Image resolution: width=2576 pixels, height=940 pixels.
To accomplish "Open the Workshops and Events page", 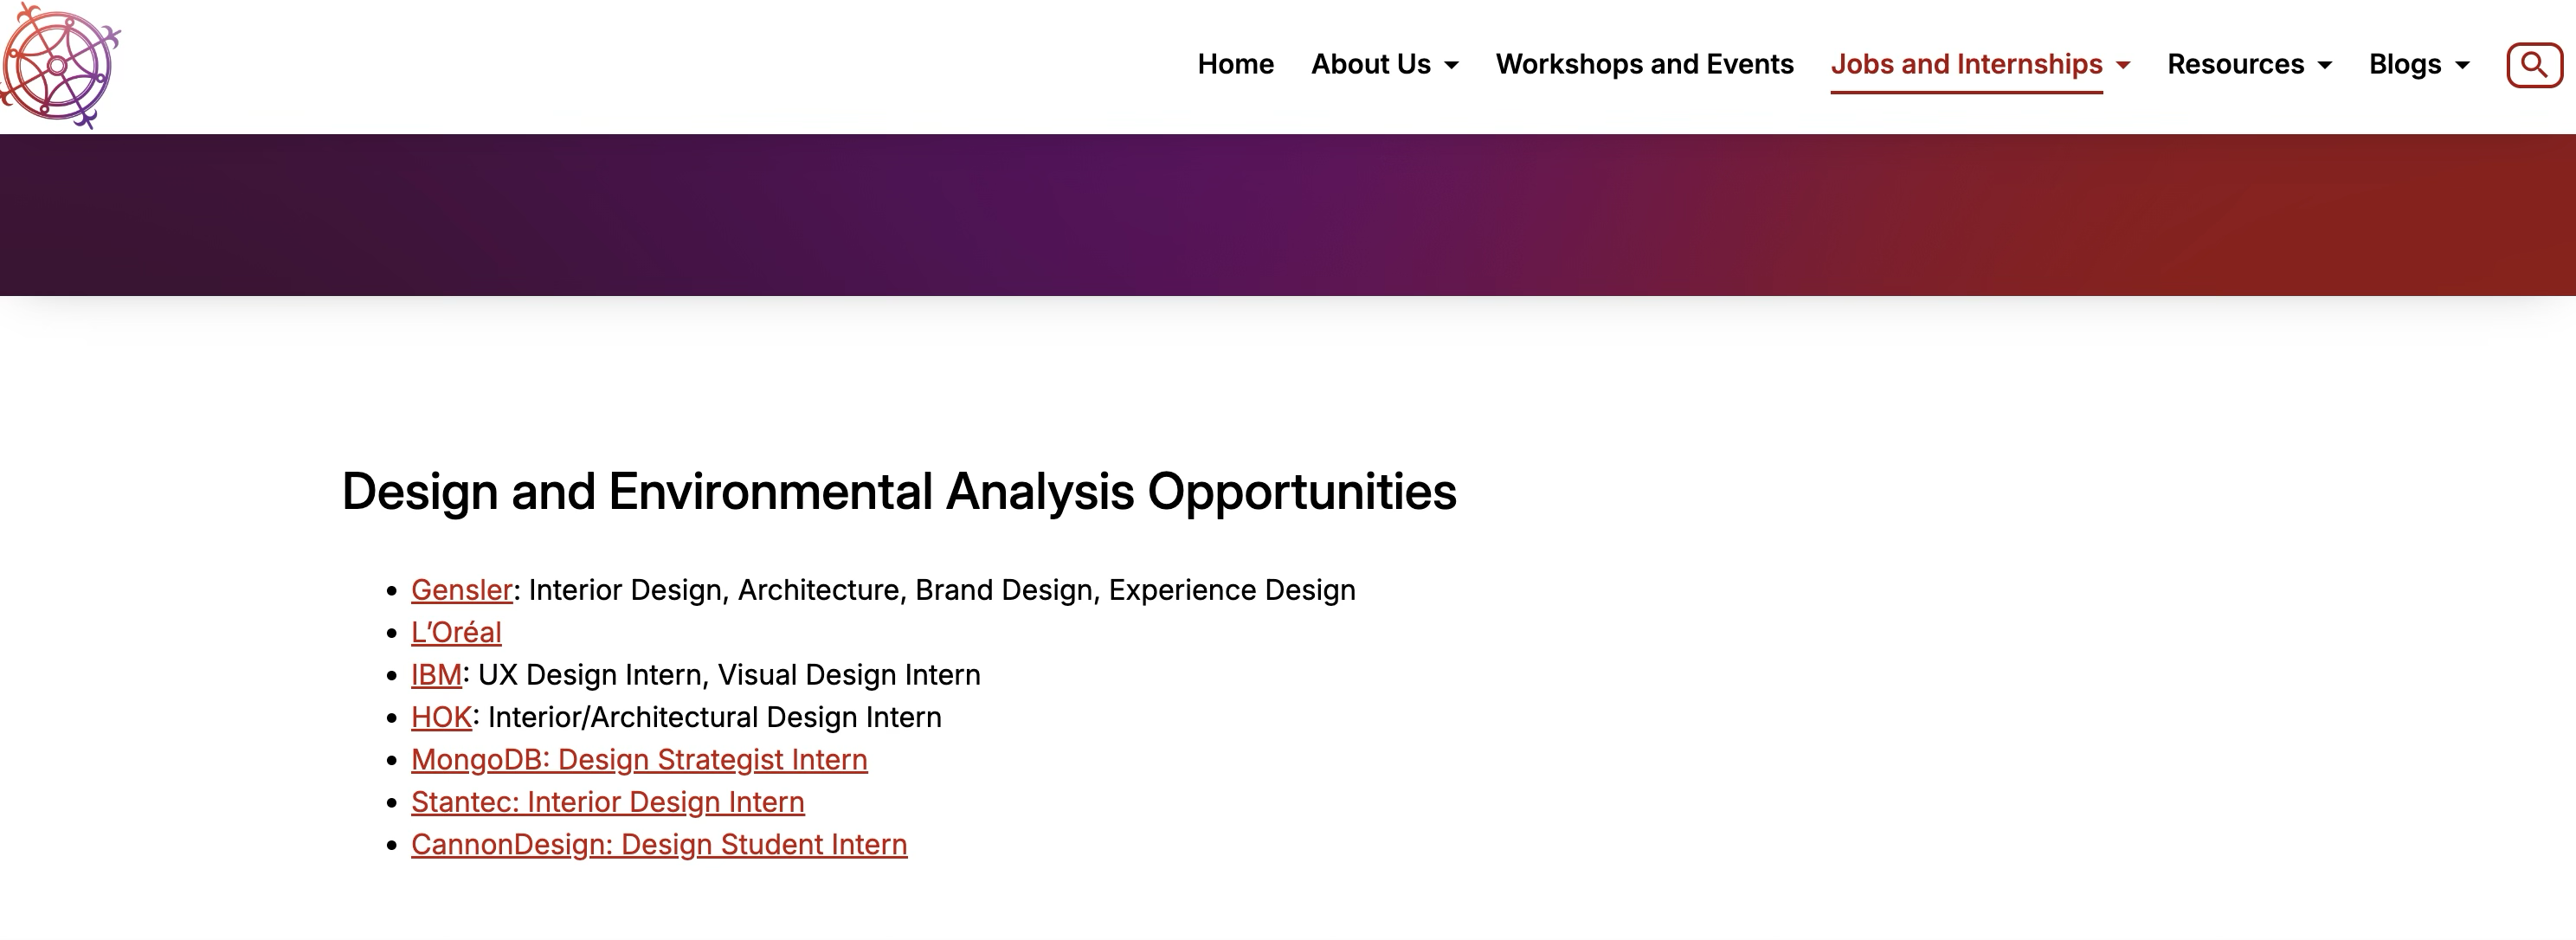I will tap(1644, 64).
